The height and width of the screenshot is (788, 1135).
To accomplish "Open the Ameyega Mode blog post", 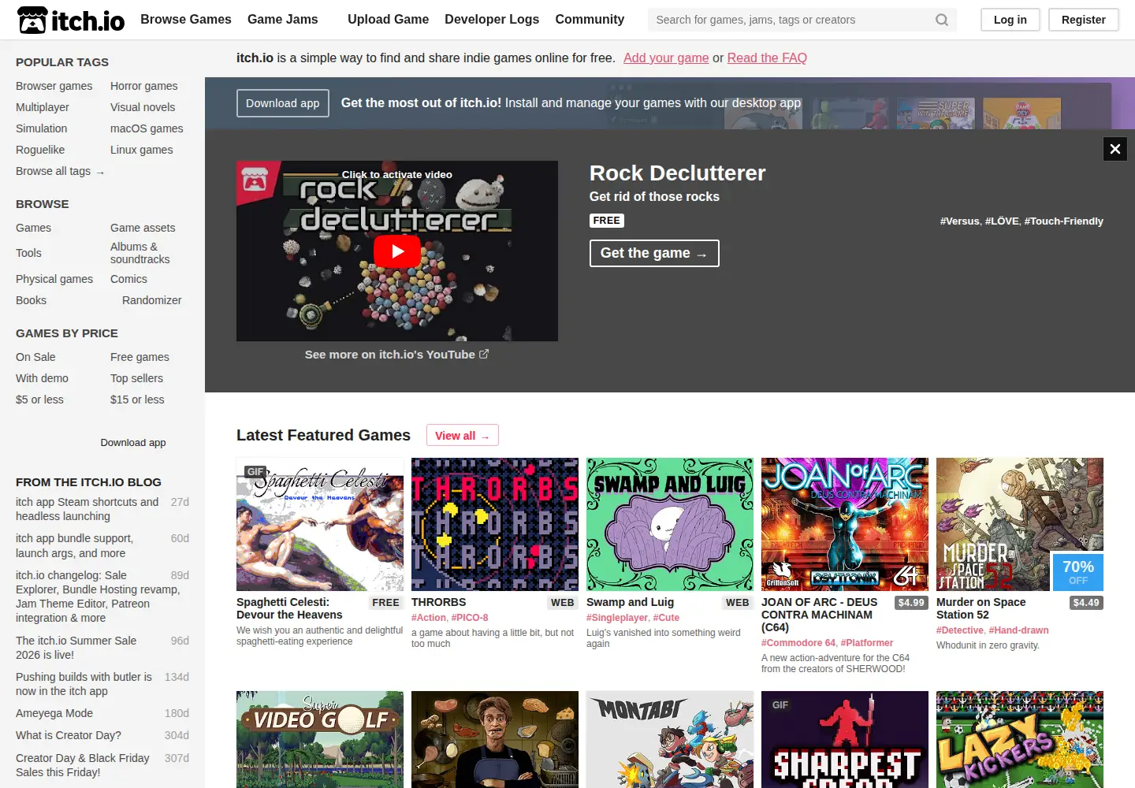I will (x=54, y=713).
